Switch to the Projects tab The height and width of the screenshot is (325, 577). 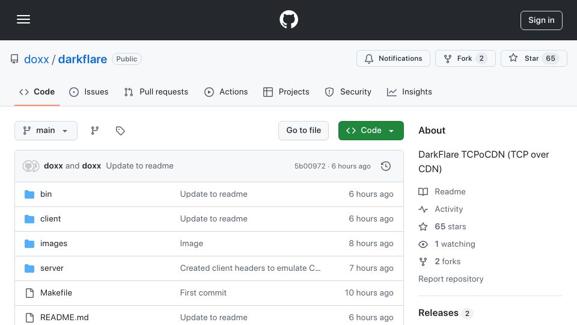286,91
